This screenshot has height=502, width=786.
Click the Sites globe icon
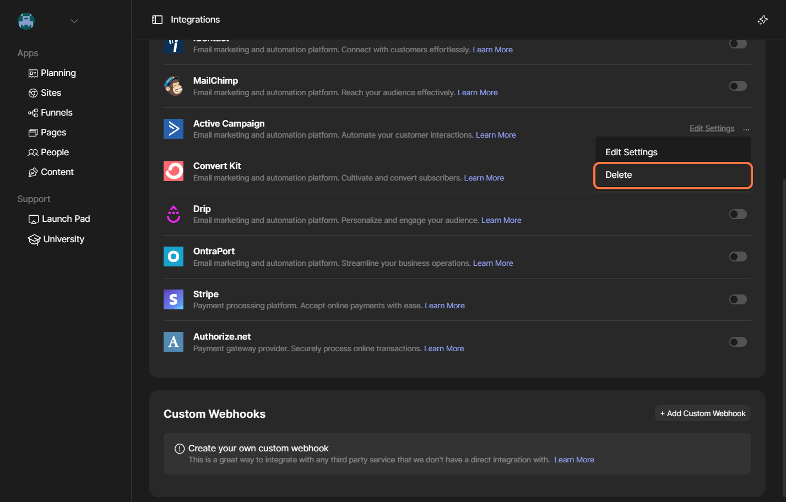pyautogui.click(x=33, y=93)
